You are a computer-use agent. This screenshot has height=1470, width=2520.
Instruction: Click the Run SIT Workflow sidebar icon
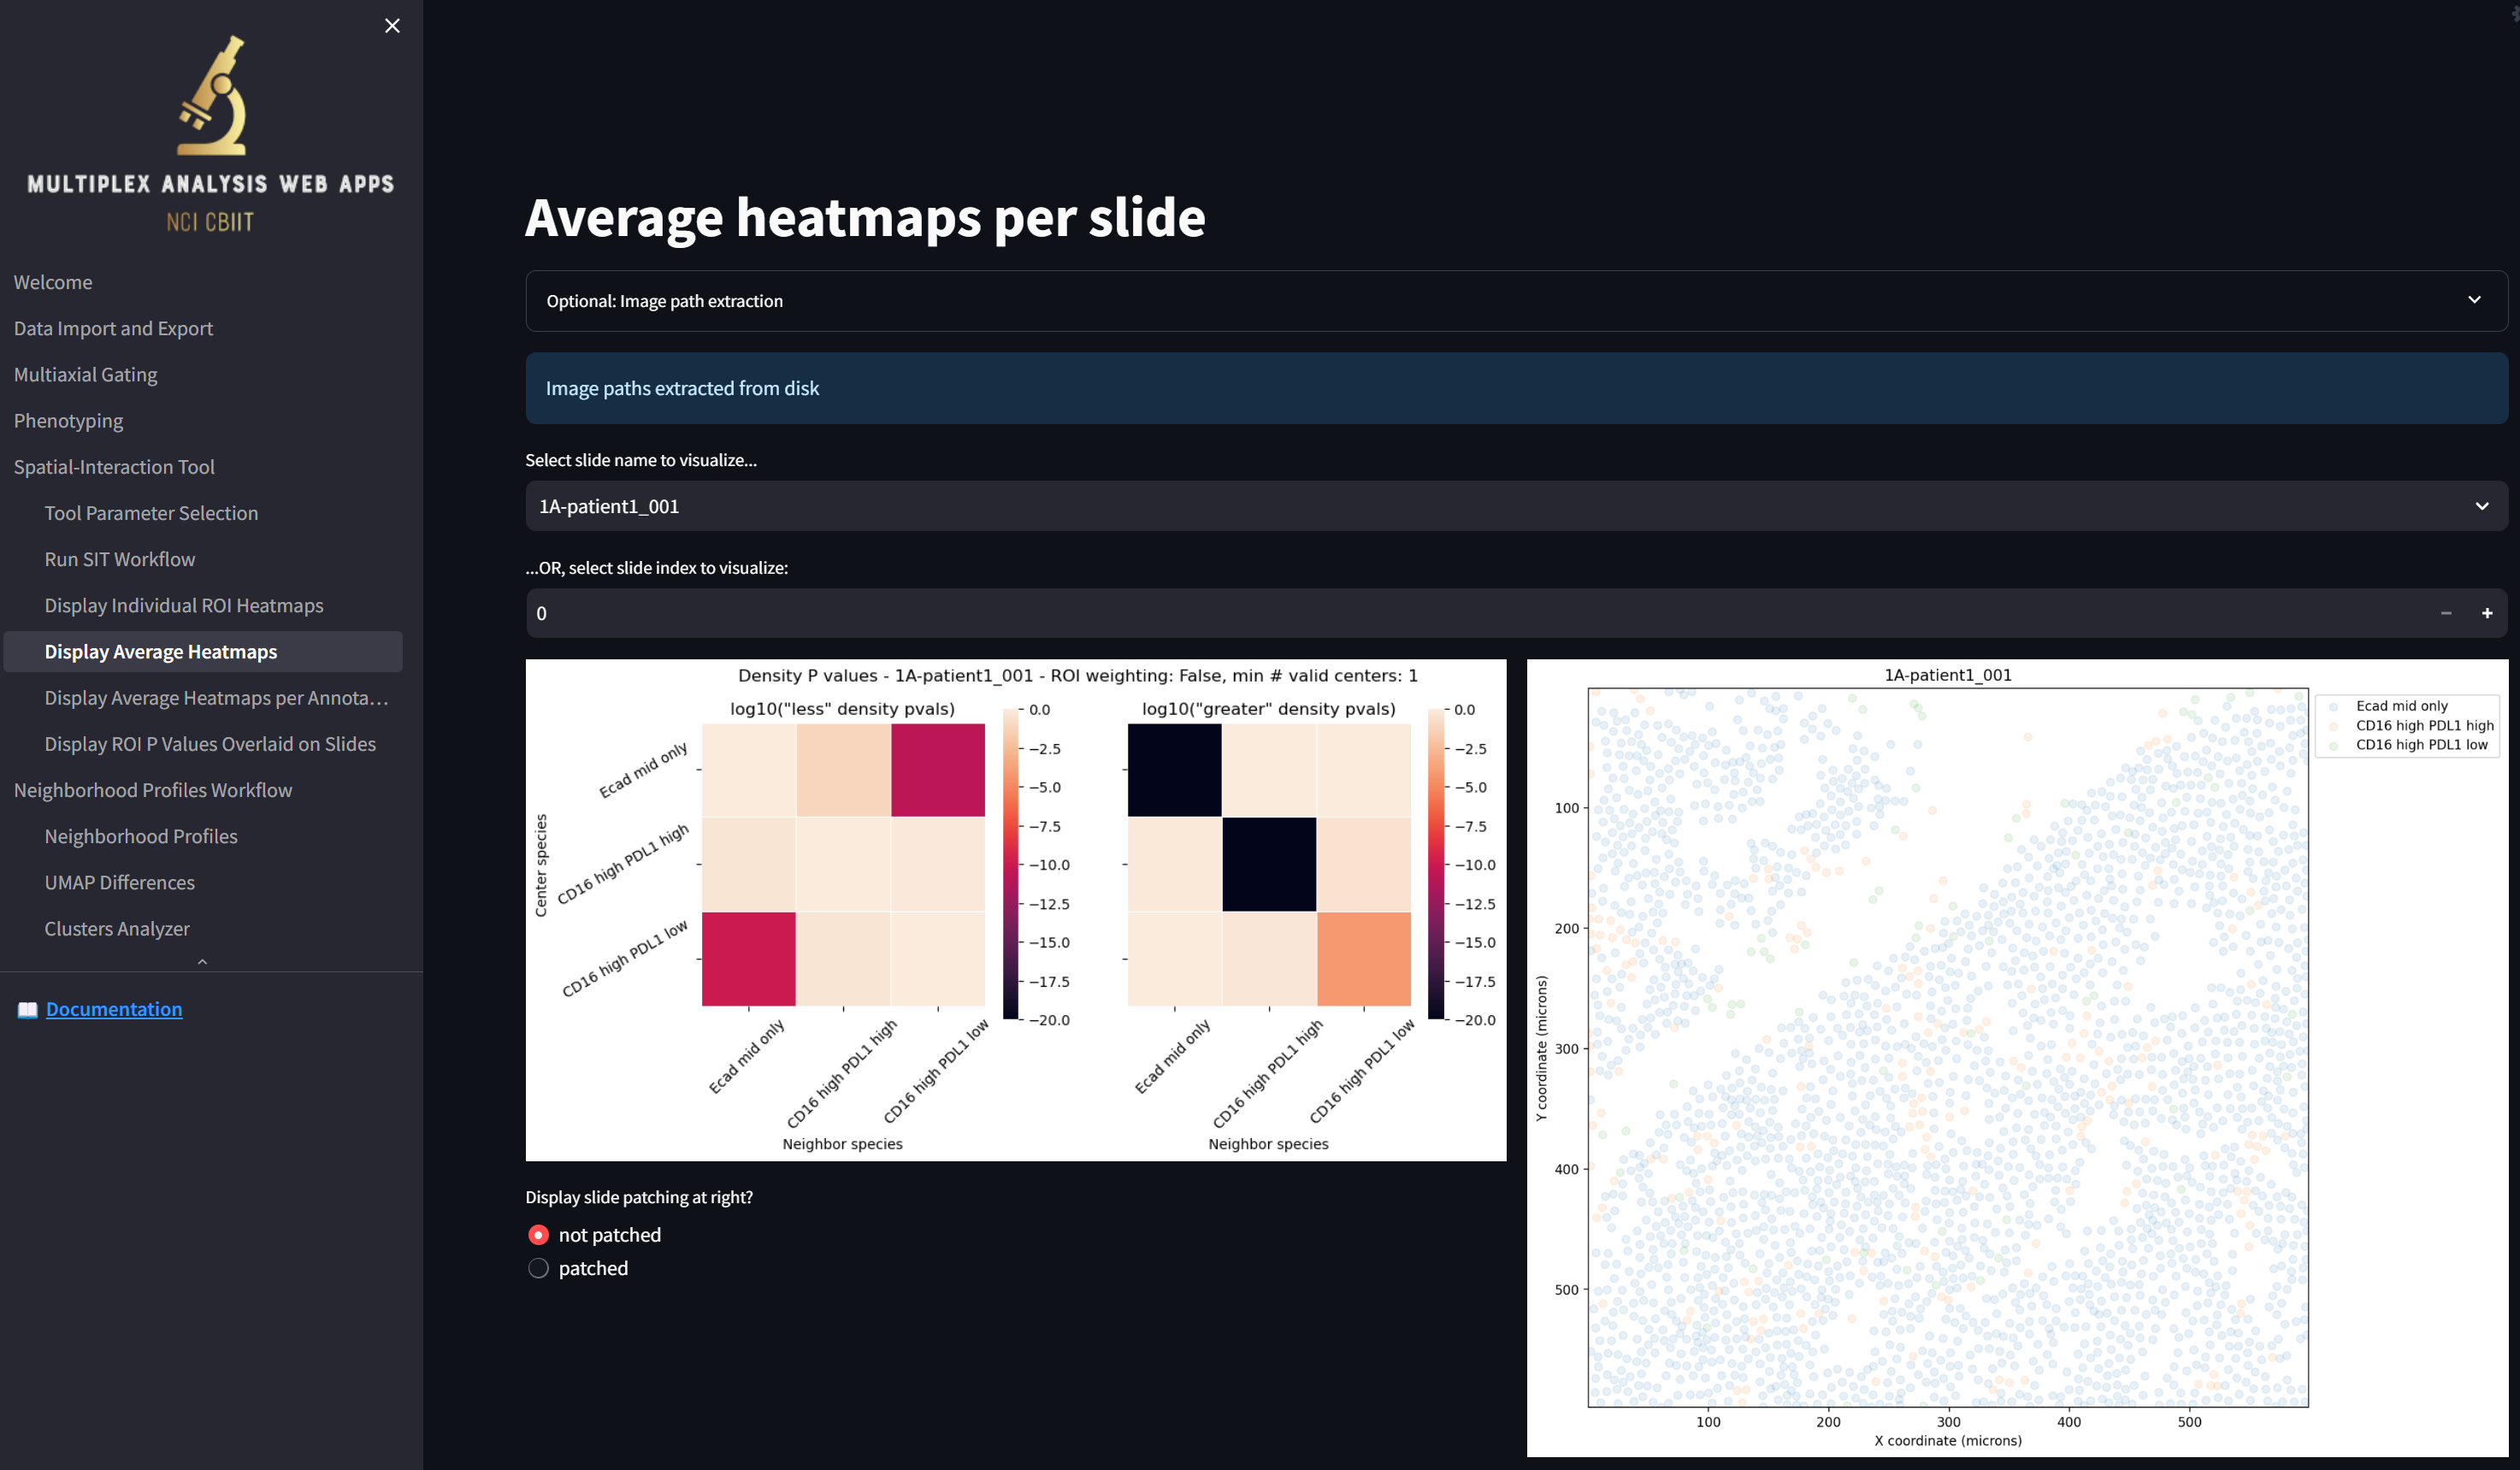[x=119, y=558]
